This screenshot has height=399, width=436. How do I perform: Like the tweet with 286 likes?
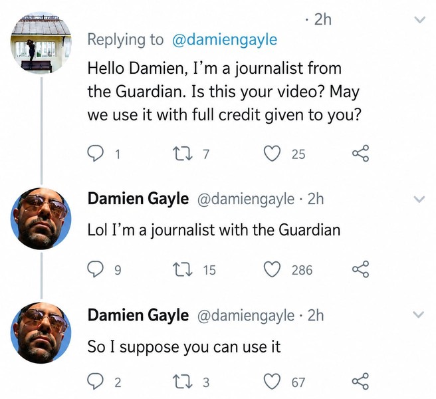click(272, 269)
